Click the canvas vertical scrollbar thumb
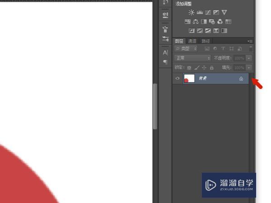 [155, 106]
